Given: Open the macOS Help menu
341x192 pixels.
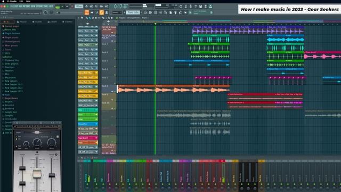Looking at the screenshot, I should coord(28,1).
